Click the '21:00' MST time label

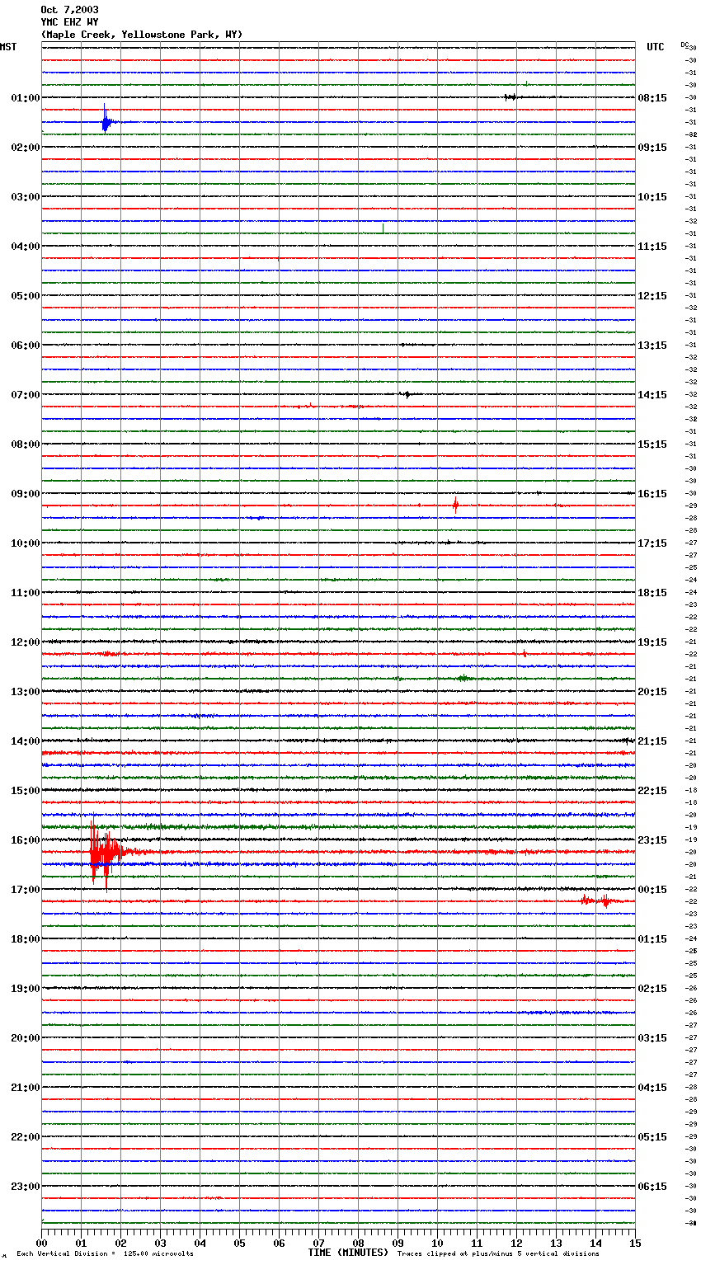(26, 1088)
